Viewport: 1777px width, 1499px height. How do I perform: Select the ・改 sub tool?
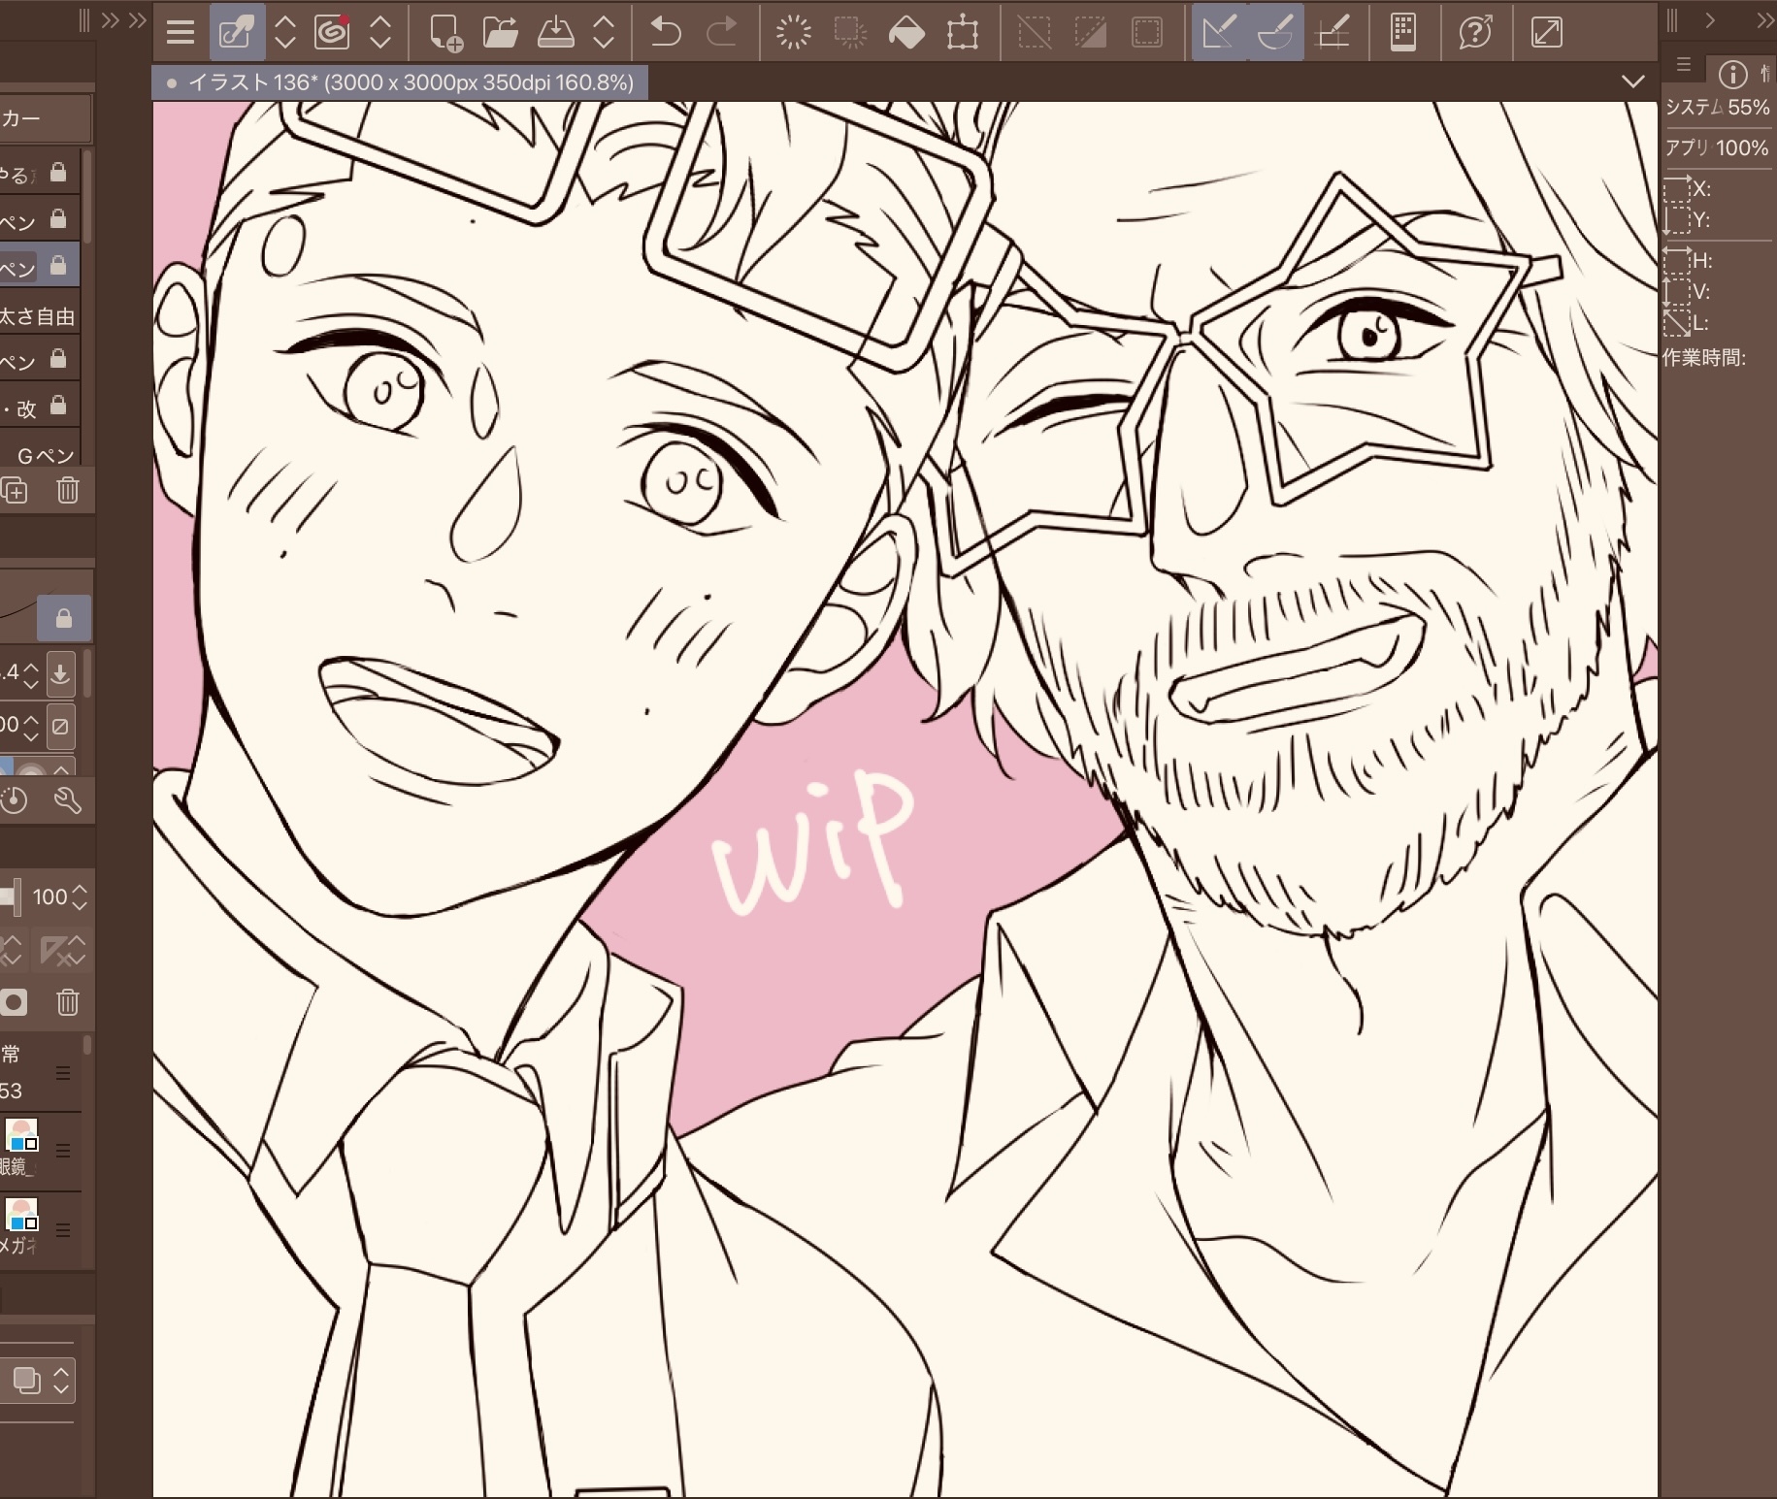click(x=40, y=407)
